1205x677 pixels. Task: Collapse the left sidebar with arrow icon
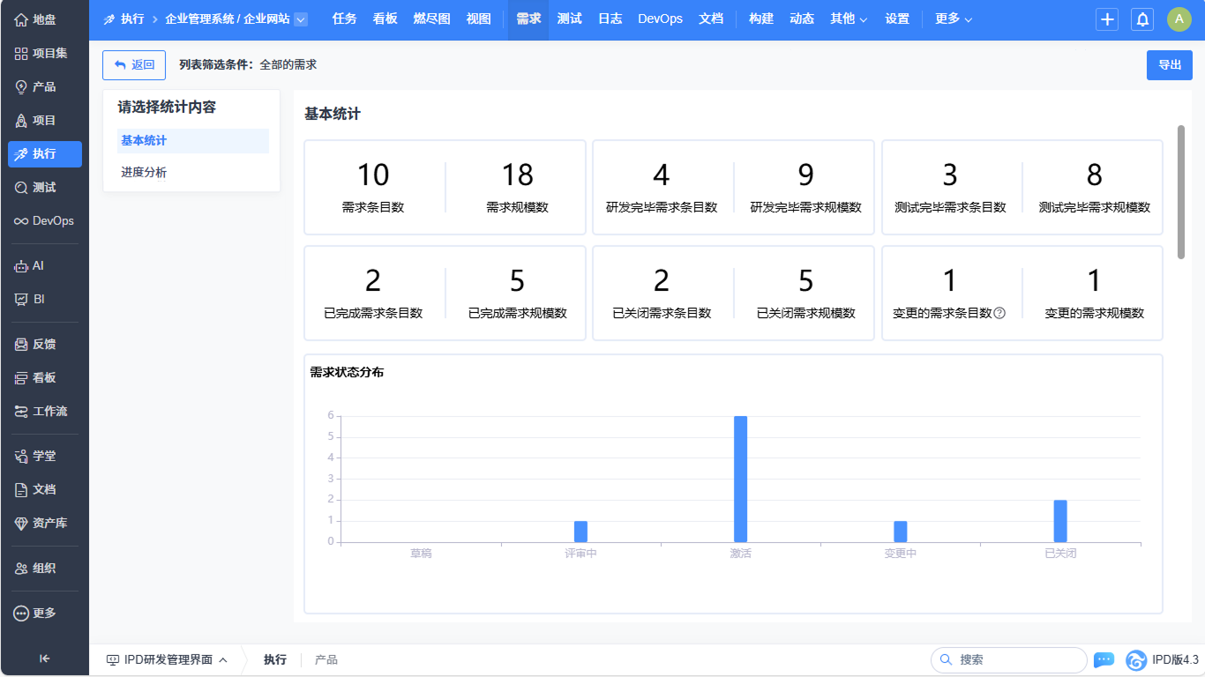[x=44, y=658]
